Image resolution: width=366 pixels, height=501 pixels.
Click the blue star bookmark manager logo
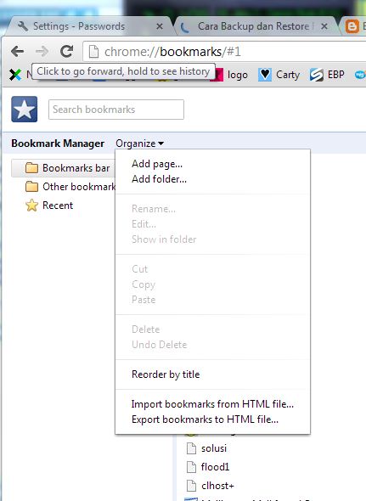25,110
